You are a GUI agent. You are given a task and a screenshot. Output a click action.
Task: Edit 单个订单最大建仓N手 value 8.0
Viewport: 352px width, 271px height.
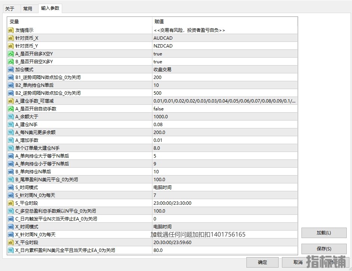pos(225,148)
